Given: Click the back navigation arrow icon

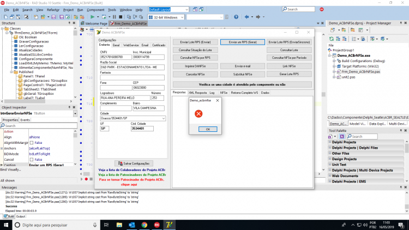Looking at the screenshot, I should (246, 17).
